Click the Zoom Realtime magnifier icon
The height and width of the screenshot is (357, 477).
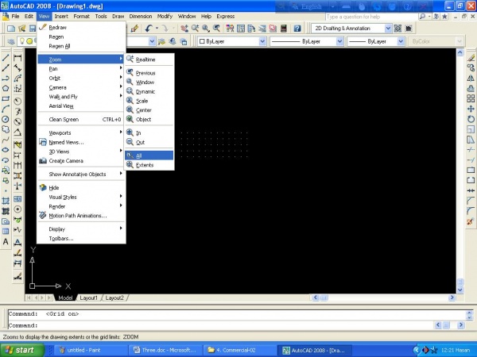click(130, 59)
